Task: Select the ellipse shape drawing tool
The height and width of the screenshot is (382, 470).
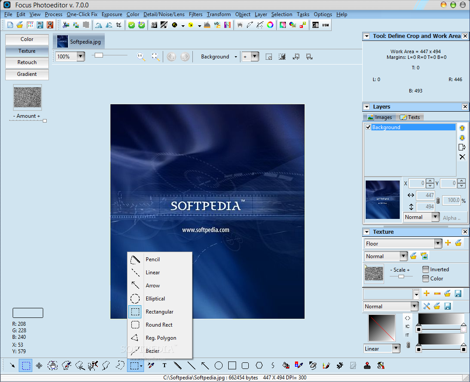Action: click(219, 365)
